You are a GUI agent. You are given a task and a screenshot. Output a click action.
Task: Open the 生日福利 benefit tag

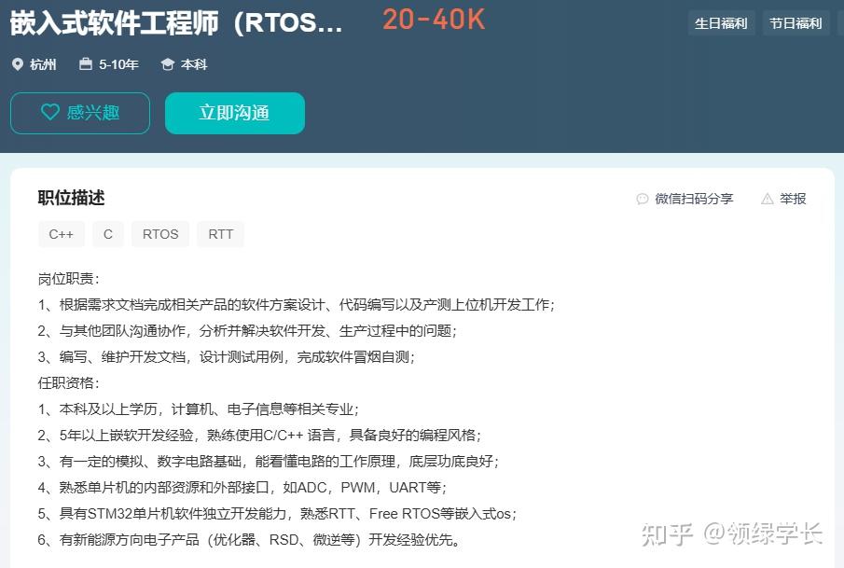pos(721,22)
